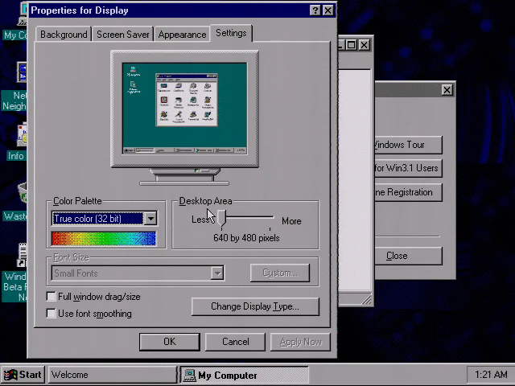The width and height of the screenshot is (515, 386).
Task: Switch to the Background tab
Action: point(64,35)
